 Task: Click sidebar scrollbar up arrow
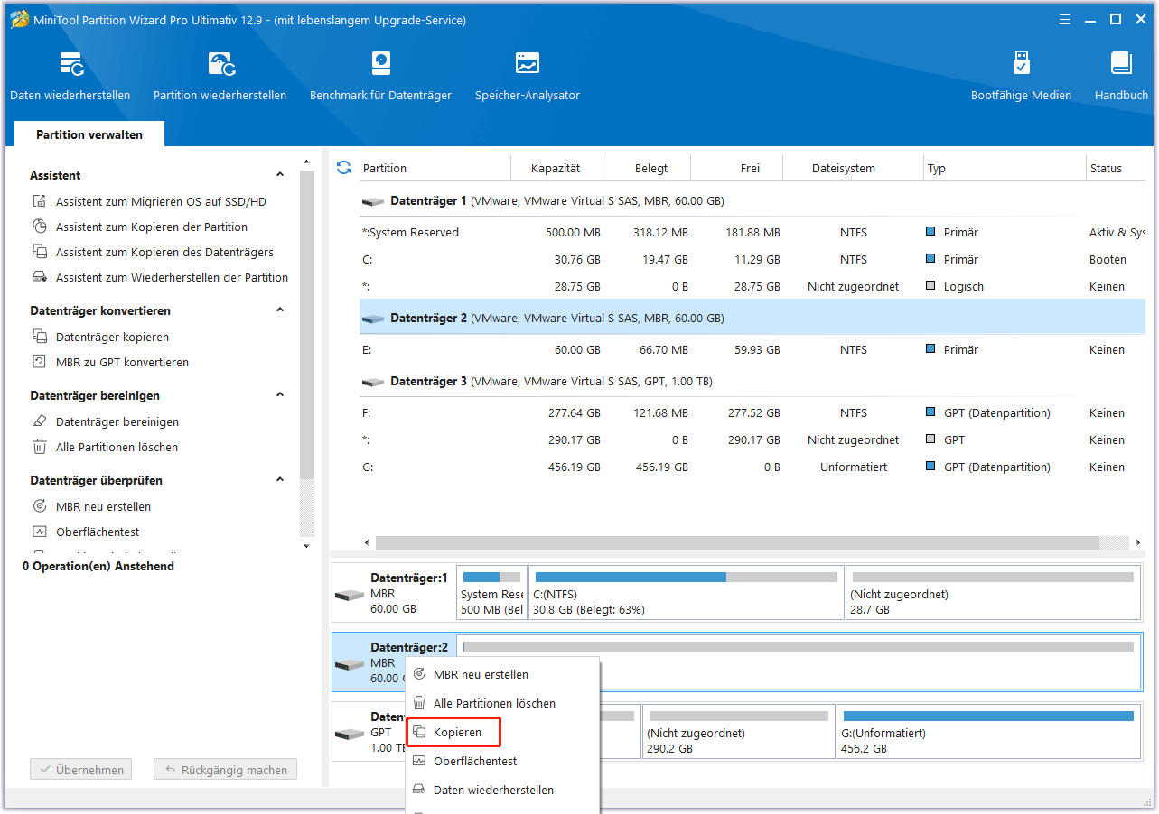[x=306, y=162]
